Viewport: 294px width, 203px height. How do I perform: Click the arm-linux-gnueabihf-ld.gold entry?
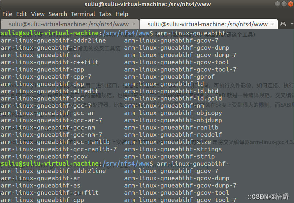tap(173, 99)
